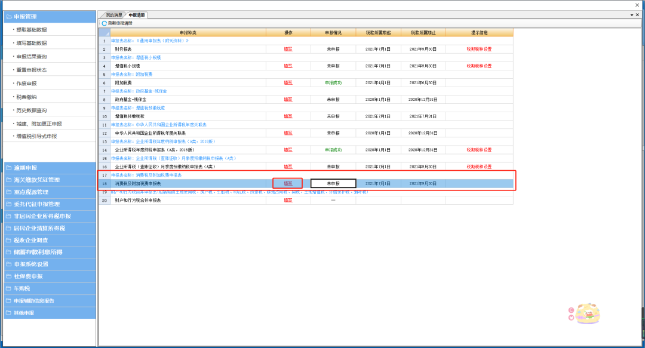The image size is (645, 348).
Task: Open 提取基础数据 in the sidebar
Action: (x=31, y=30)
